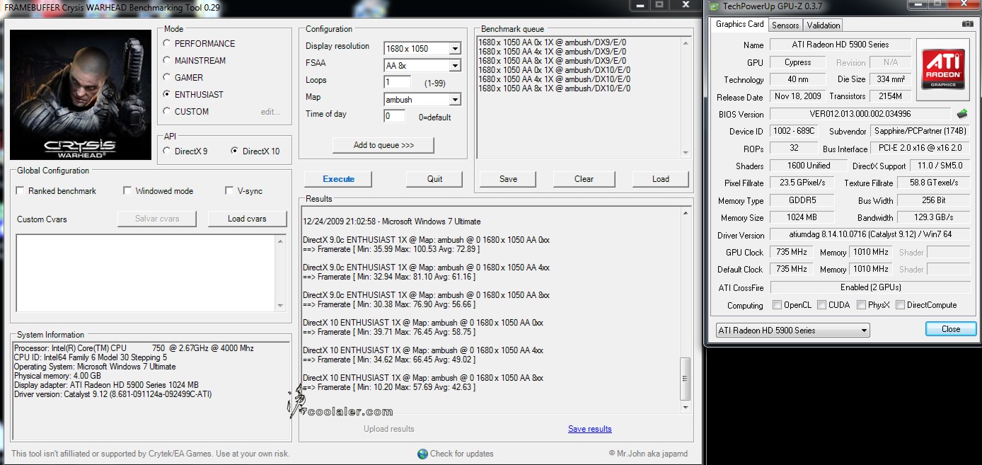The height and width of the screenshot is (465, 982).
Task: Click the Save results link
Action: [x=589, y=429]
